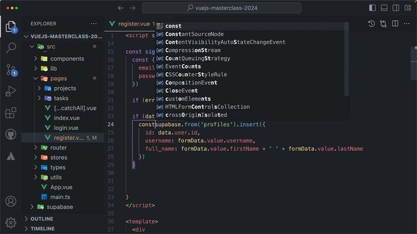Image resolution: width=417 pixels, height=234 pixels.
Task: Expand the router folder
Action: click(x=63, y=148)
